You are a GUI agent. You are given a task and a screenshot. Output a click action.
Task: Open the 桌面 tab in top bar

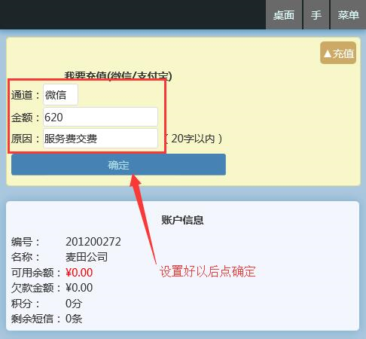(284, 14)
